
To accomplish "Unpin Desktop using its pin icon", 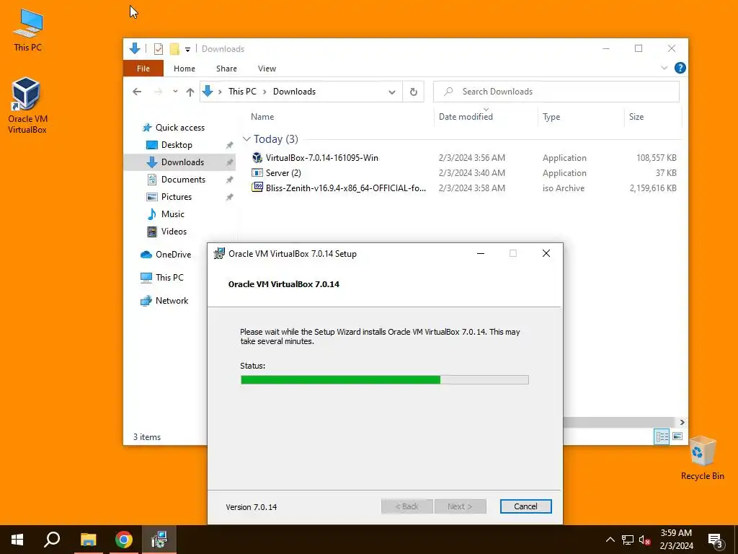I will (229, 145).
